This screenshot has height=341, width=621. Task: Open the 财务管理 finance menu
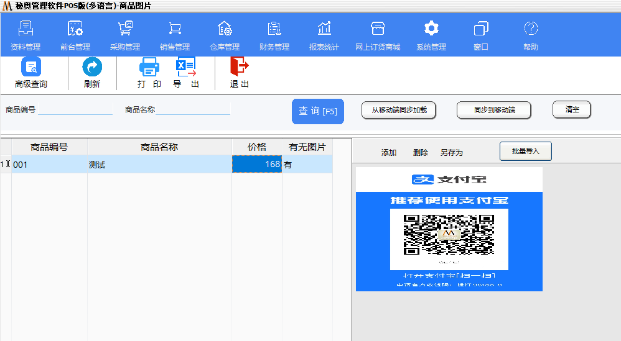(x=274, y=35)
